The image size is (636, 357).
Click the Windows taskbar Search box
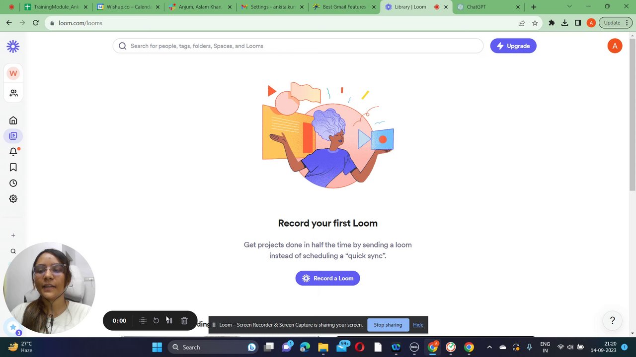214,347
